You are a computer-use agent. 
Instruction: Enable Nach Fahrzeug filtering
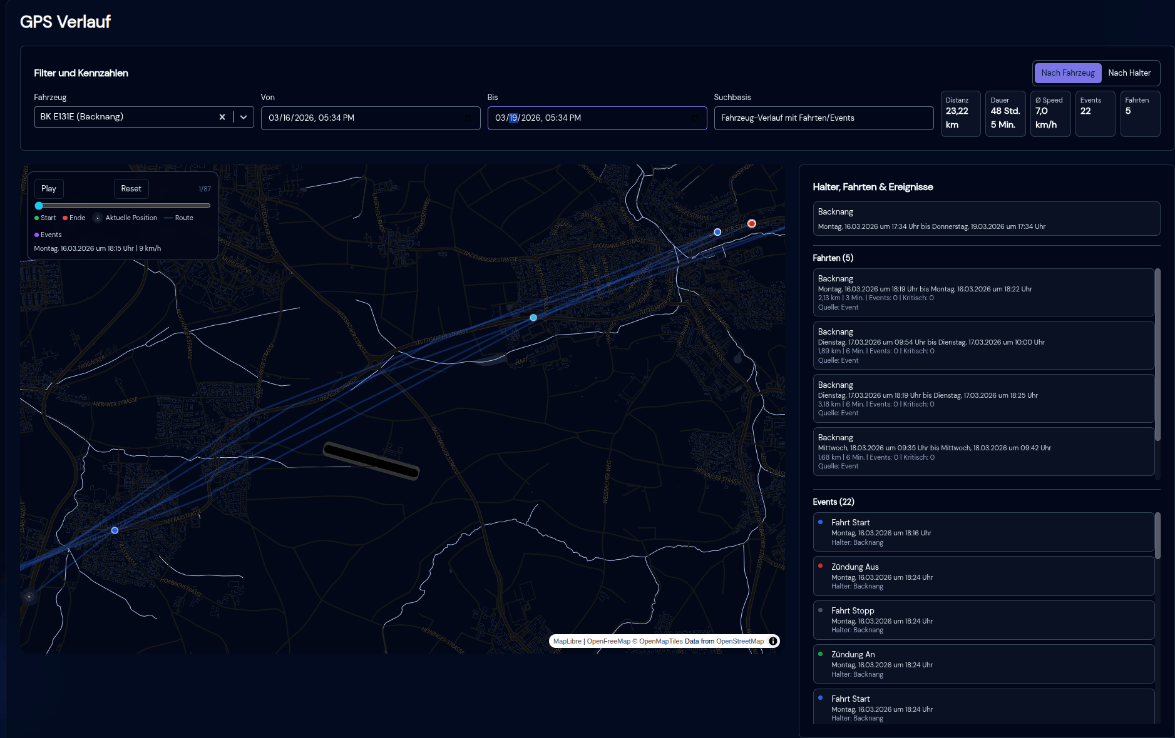point(1068,73)
